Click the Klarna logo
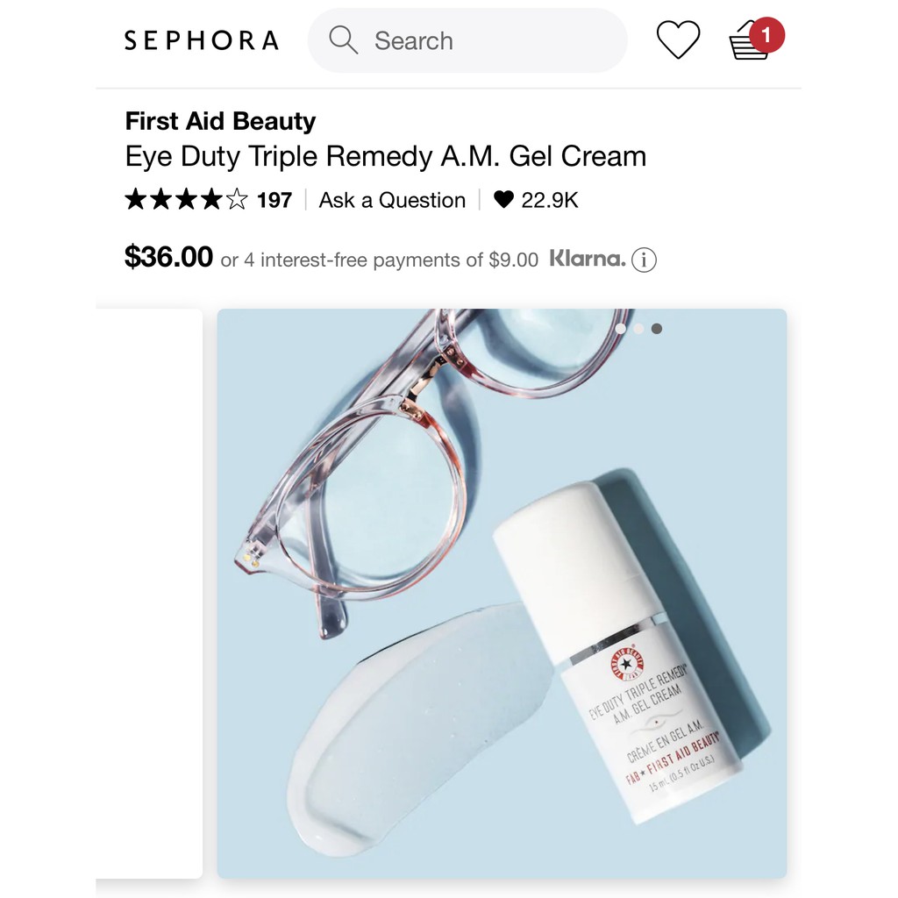Viewport: 898px width, 898px height. 588,259
